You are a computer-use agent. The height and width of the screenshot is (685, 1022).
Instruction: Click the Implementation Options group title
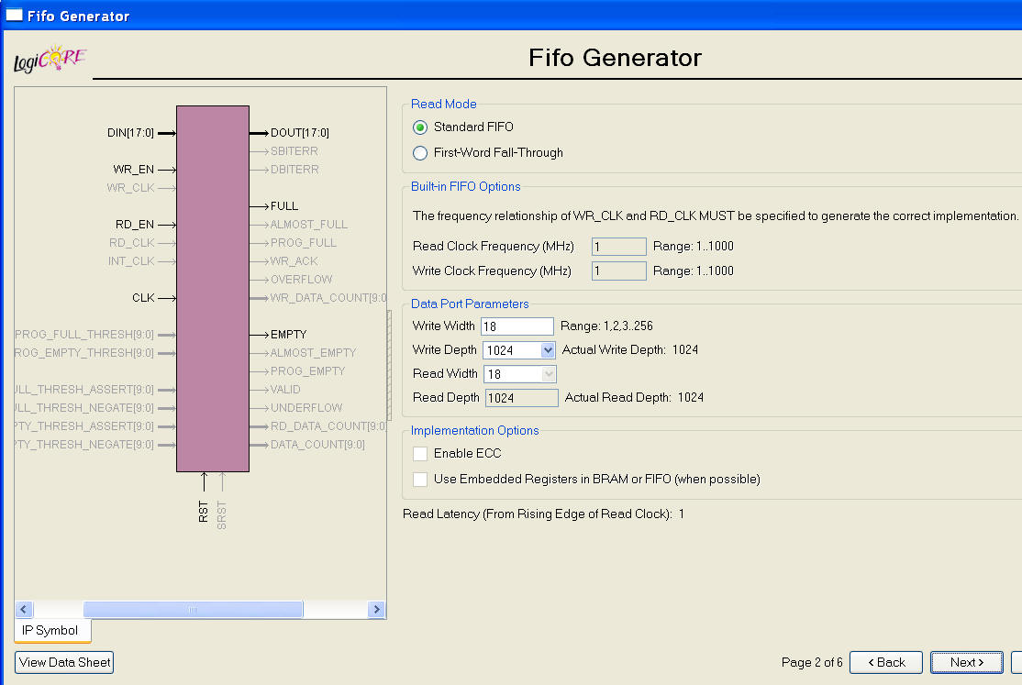tap(474, 430)
